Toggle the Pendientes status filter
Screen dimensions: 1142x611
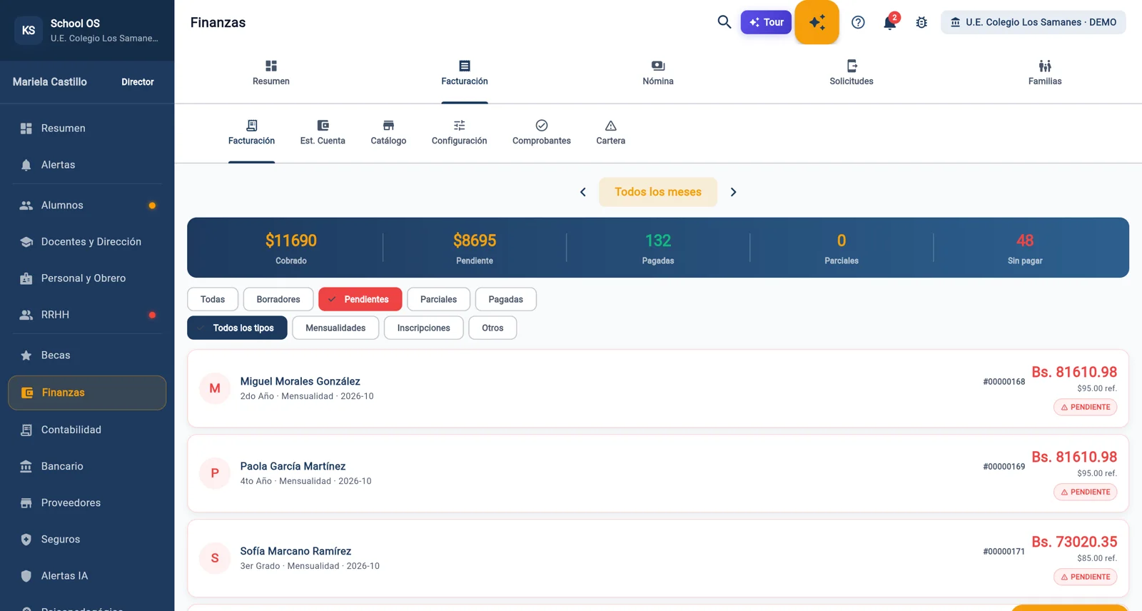[x=360, y=299]
